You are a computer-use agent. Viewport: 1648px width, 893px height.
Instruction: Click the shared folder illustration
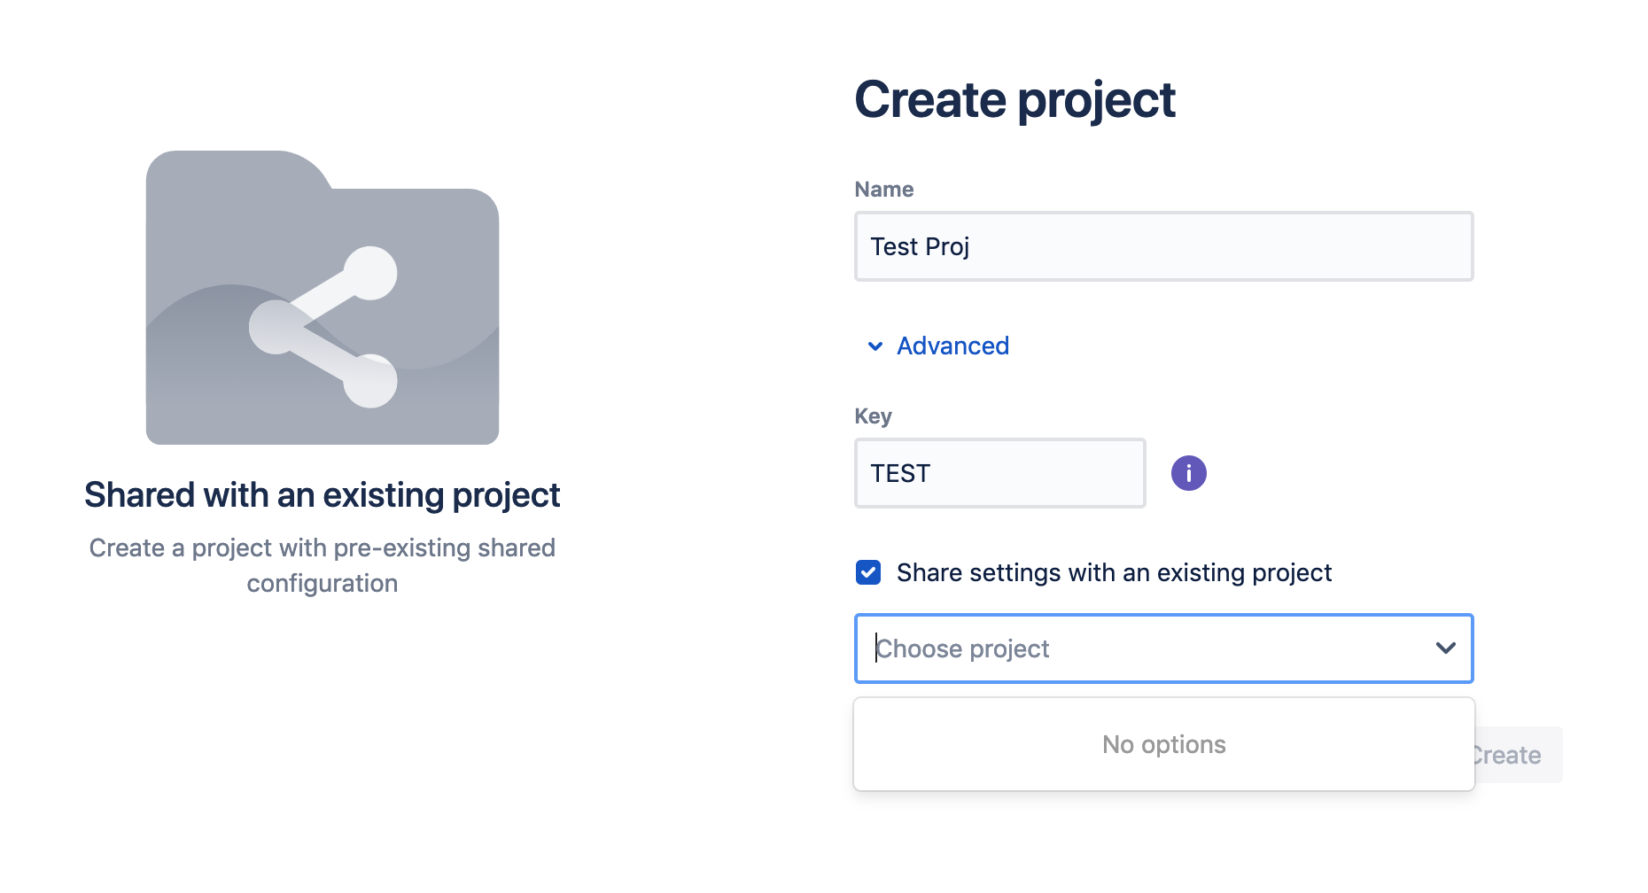323,298
